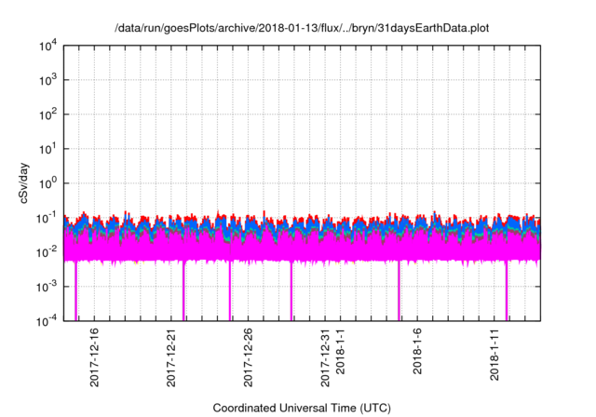Click the cSv/day axis label
This screenshot has width=596, height=417.
24,183
